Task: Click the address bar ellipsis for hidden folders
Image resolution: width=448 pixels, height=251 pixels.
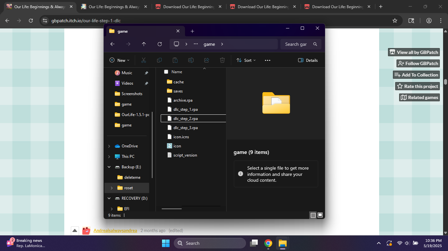Action: click(x=196, y=44)
